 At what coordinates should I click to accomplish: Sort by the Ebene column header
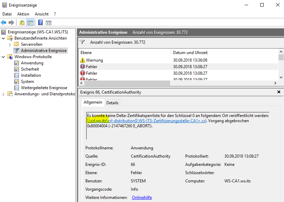(125, 53)
